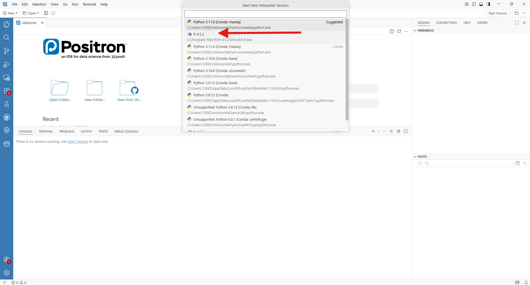Click the interpreter search input field

pos(265,14)
